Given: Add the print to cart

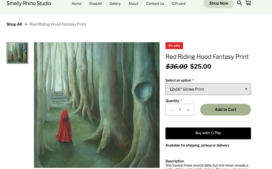Looking at the screenshot, I should click(x=225, y=110).
